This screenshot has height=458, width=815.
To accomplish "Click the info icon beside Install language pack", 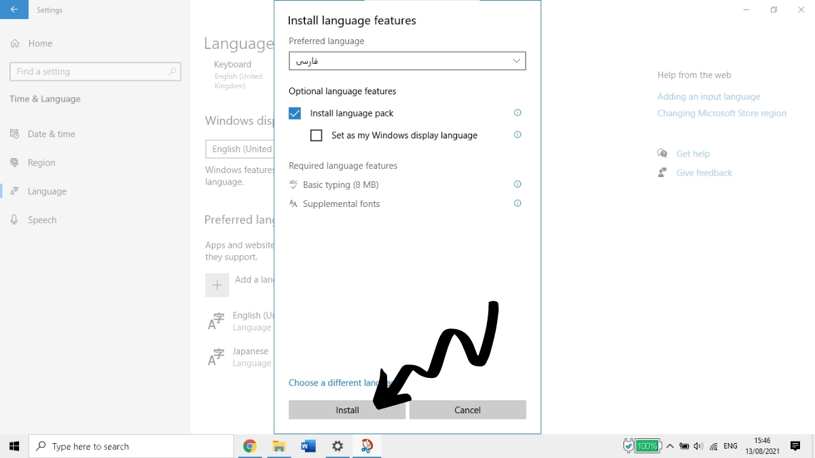I will 518,113.
